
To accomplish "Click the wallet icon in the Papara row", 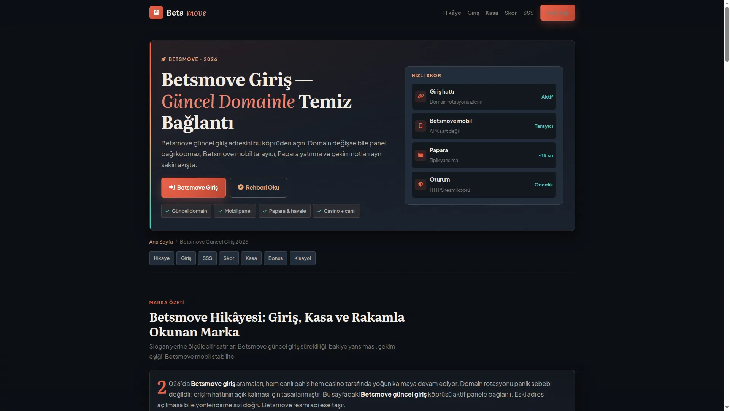I will 421,155.
